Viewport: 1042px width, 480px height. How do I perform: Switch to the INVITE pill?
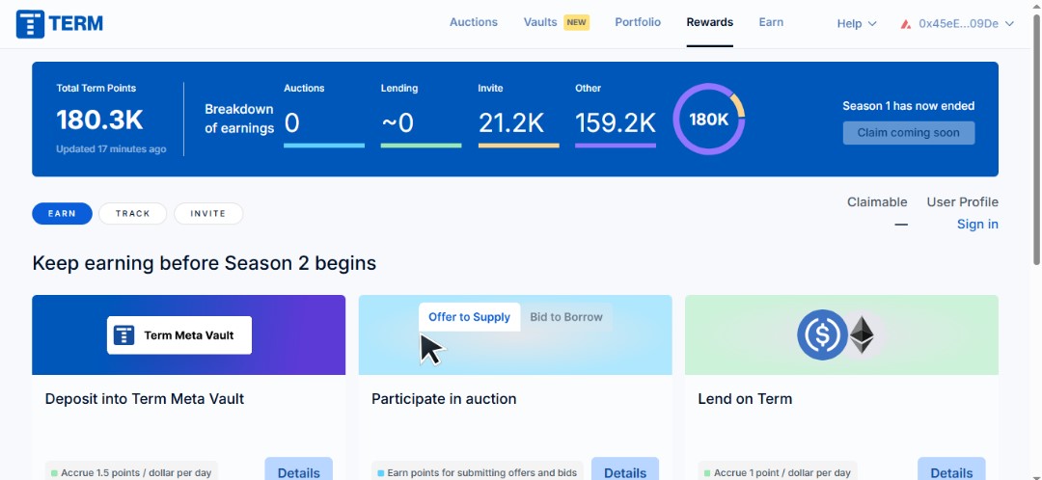pyautogui.click(x=208, y=214)
